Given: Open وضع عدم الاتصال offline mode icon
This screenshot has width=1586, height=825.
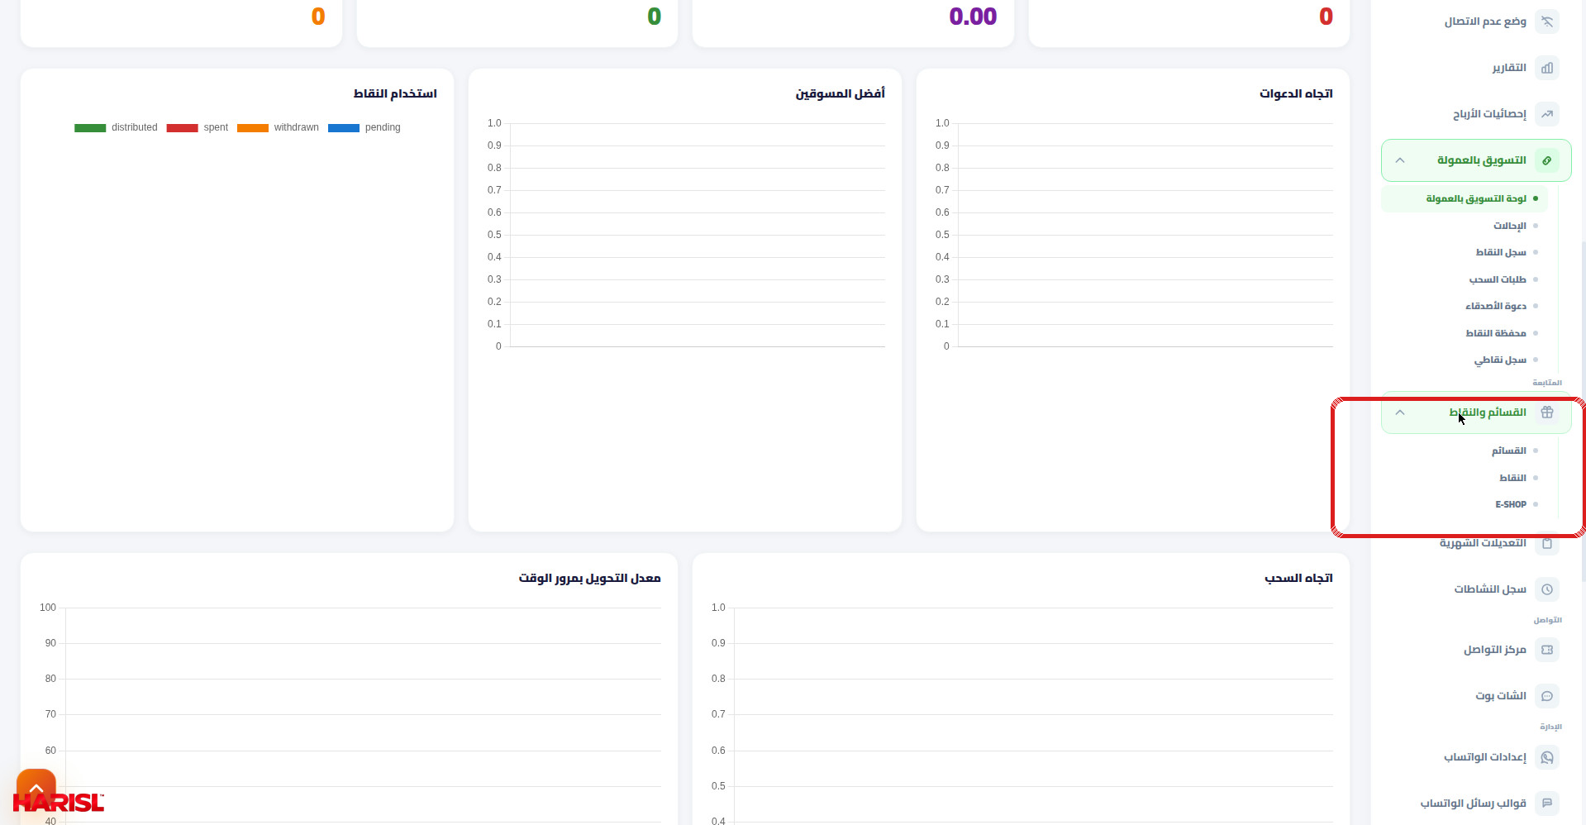Looking at the screenshot, I should click(x=1547, y=21).
